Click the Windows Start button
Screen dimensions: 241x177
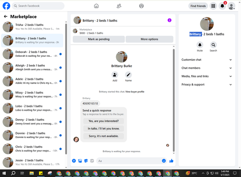(4, 173)
